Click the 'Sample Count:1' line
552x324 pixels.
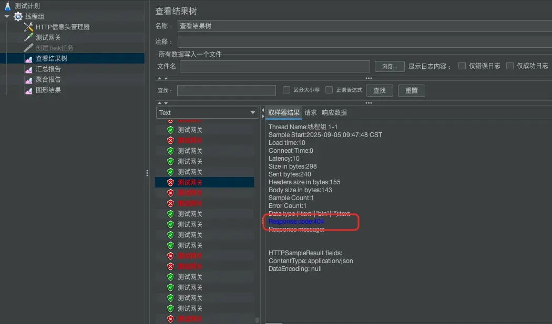point(291,198)
